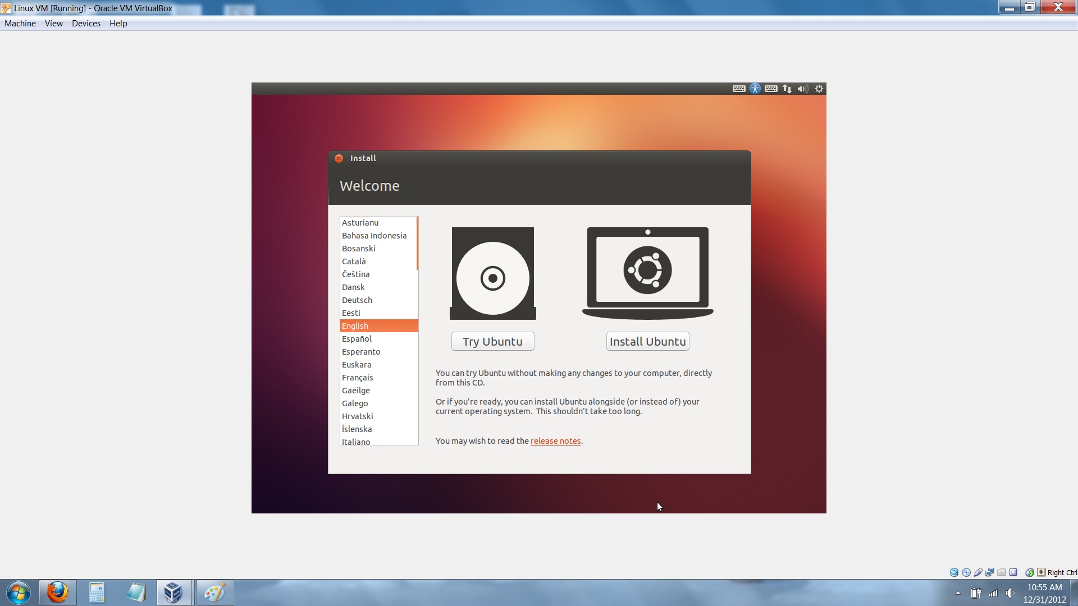
Task: Open the universal access menu in Ubuntu's top panel
Action: point(755,89)
